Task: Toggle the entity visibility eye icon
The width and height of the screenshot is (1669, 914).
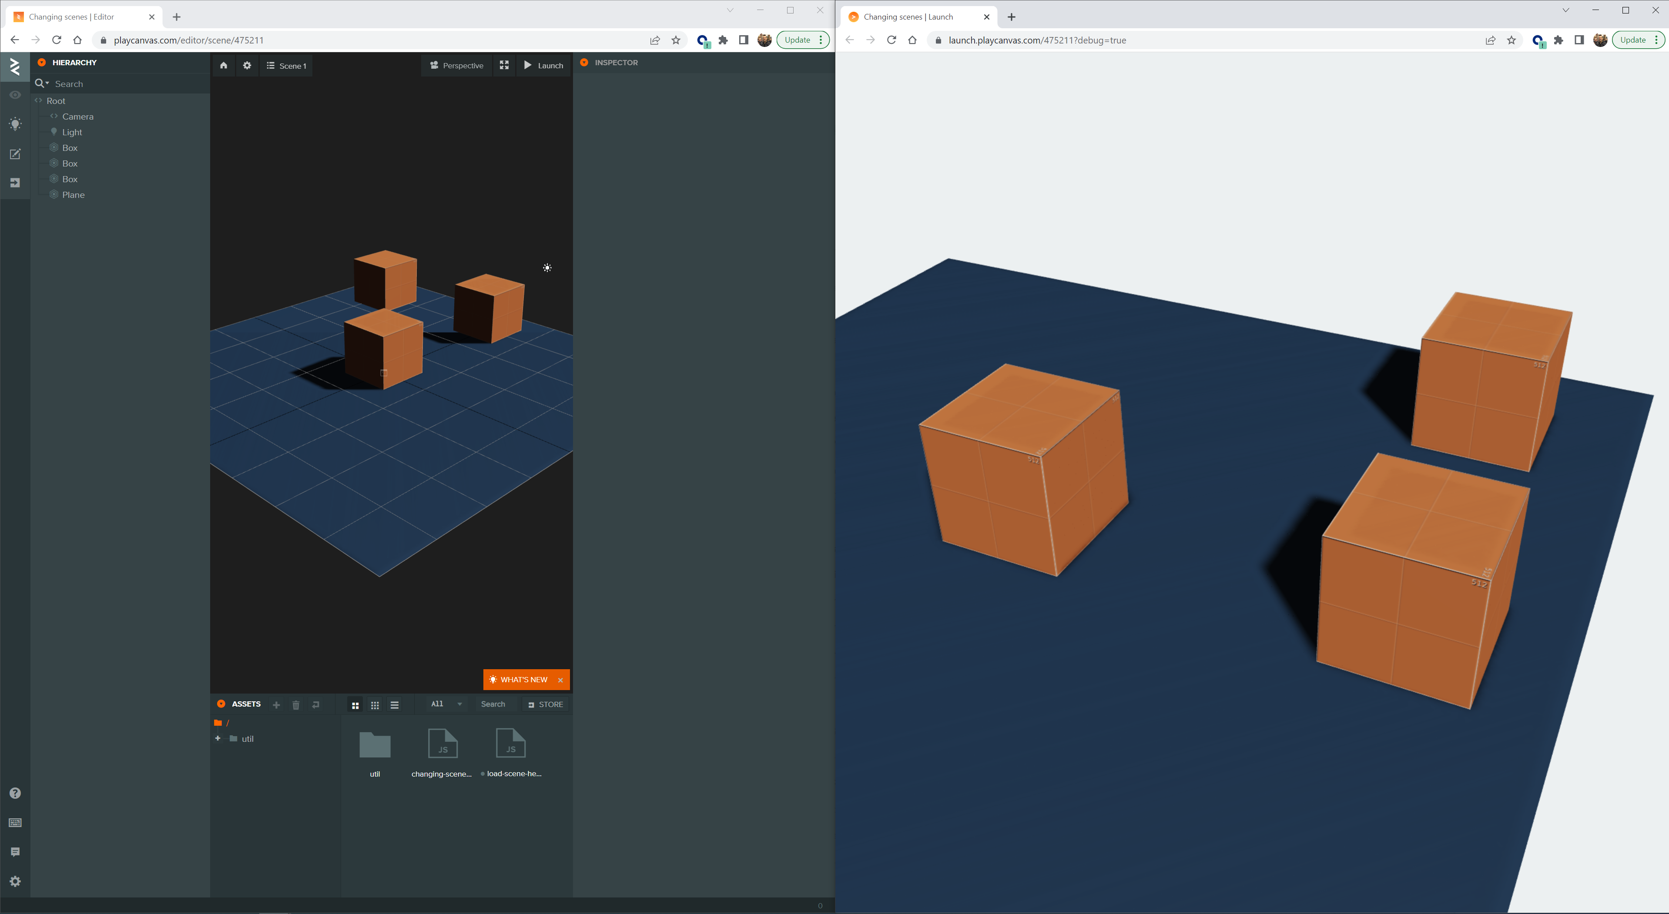Action: [x=15, y=94]
